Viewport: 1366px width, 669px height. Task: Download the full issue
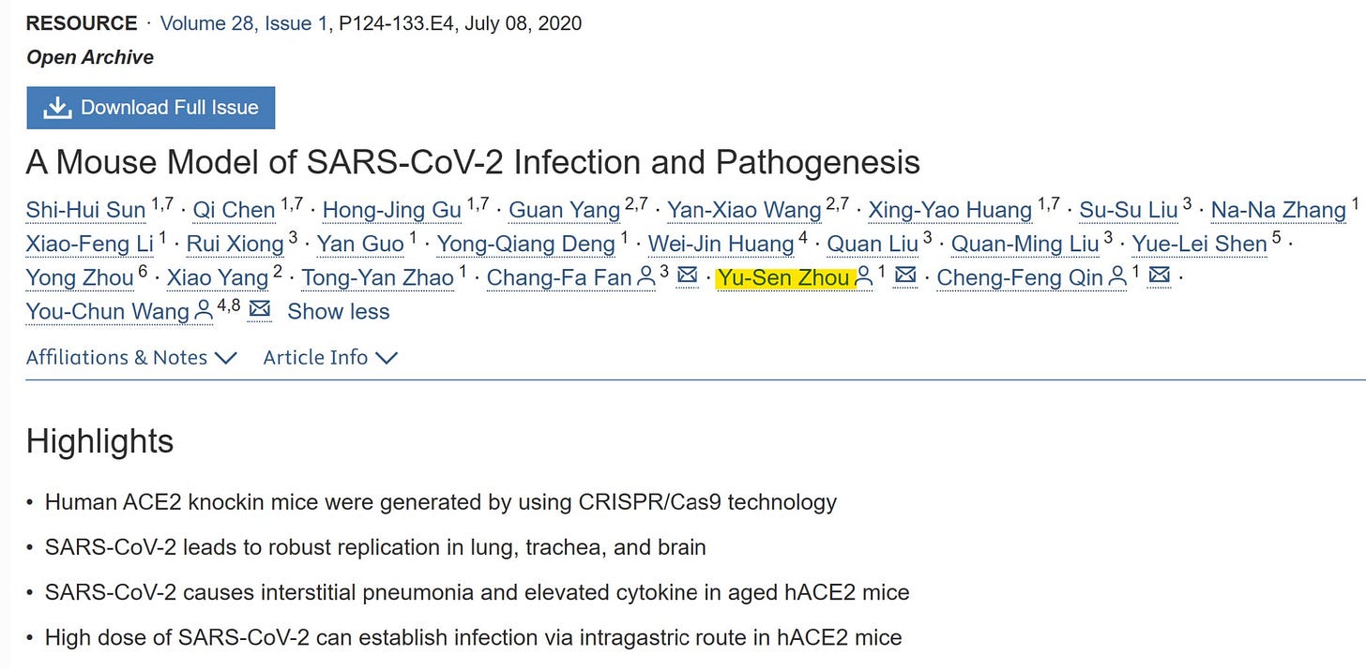[151, 108]
